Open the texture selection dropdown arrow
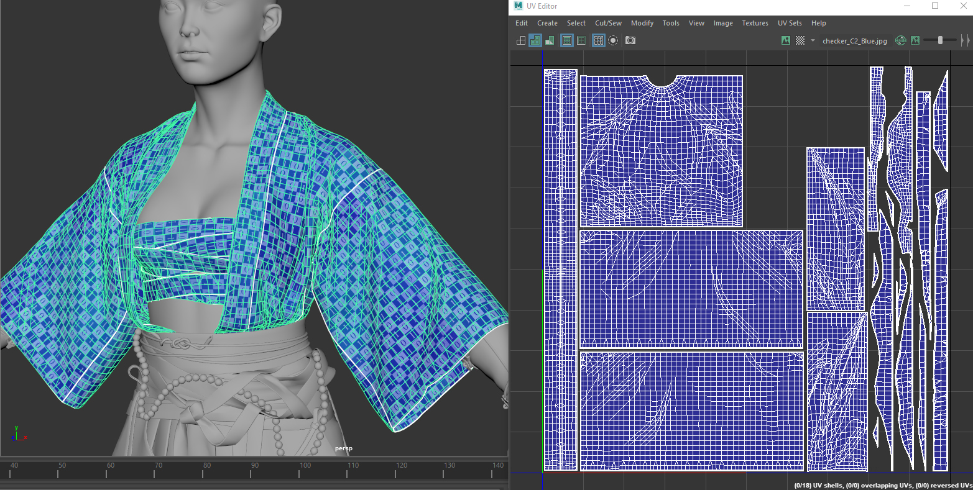 pyautogui.click(x=813, y=40)
